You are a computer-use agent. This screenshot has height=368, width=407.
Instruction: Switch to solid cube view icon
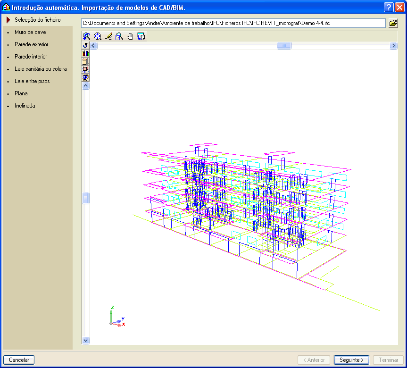tap(85, 61)
